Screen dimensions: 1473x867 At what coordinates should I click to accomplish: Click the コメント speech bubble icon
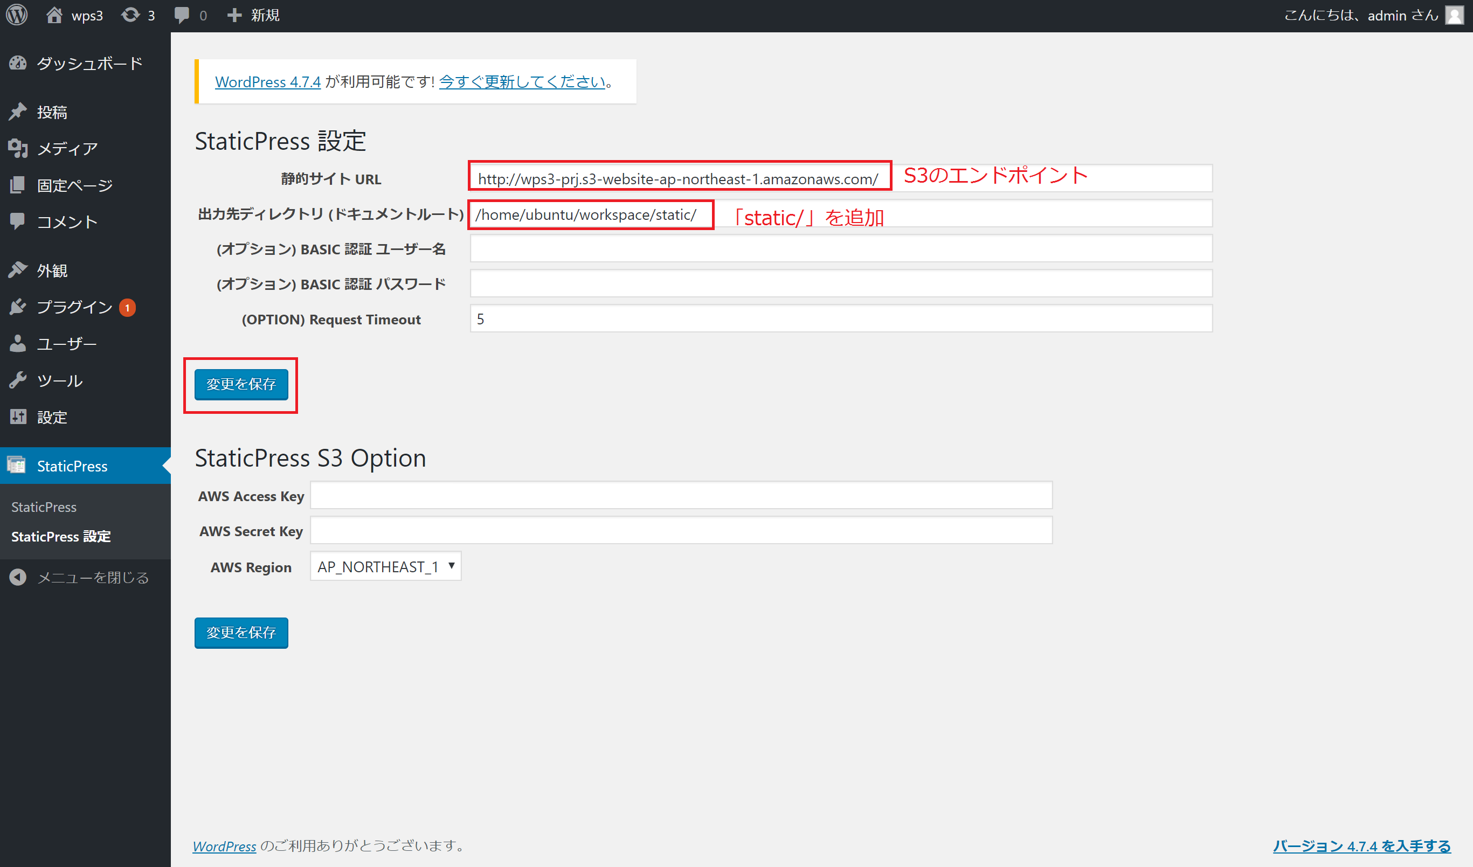(x=18, y=221)
